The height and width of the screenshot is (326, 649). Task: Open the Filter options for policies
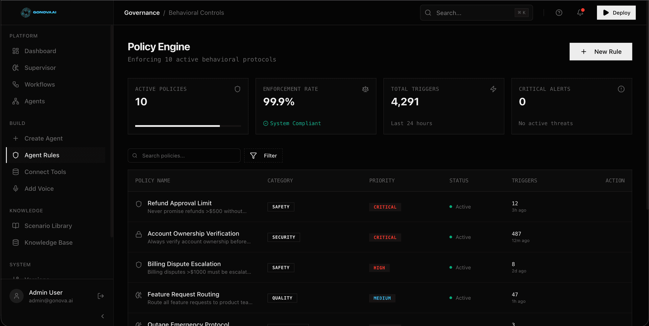pos(263,156)
